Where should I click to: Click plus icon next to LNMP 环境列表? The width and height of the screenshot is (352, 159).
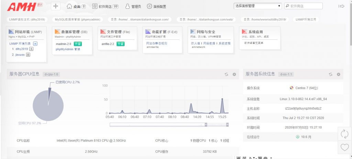coord(35,44)
